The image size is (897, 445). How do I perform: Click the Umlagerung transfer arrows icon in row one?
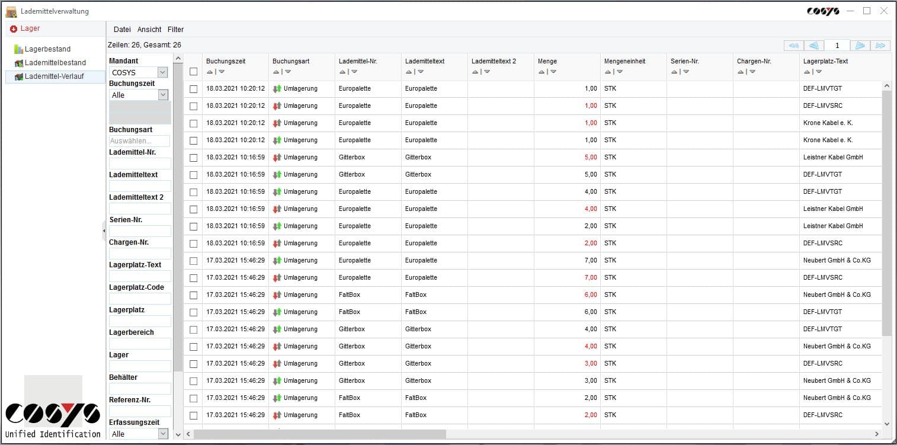pyautogui.click(x=275, y=89)
